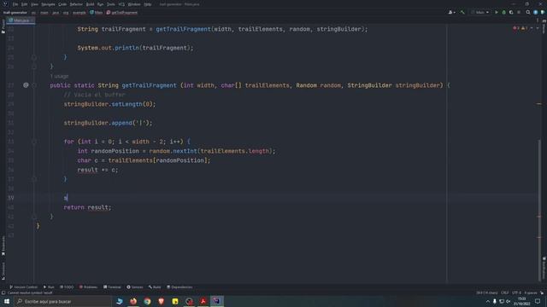
Task: Open the Terminal tool window
Action: coord(112,287)
